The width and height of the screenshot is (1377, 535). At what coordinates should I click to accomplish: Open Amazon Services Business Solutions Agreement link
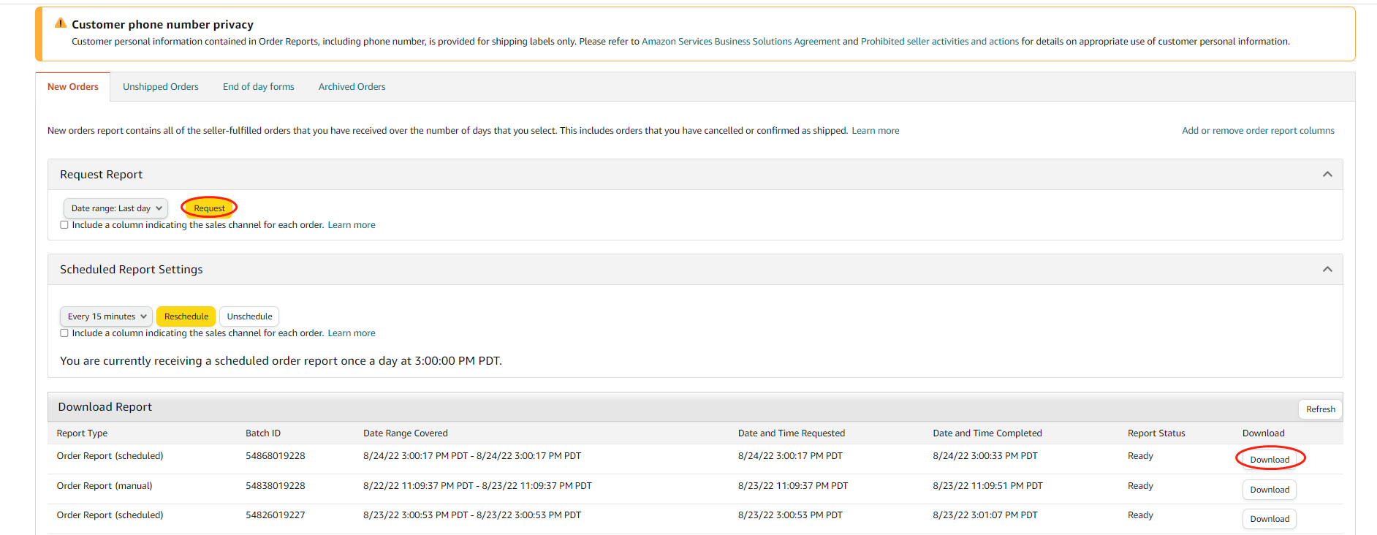(x=740, y=42)
